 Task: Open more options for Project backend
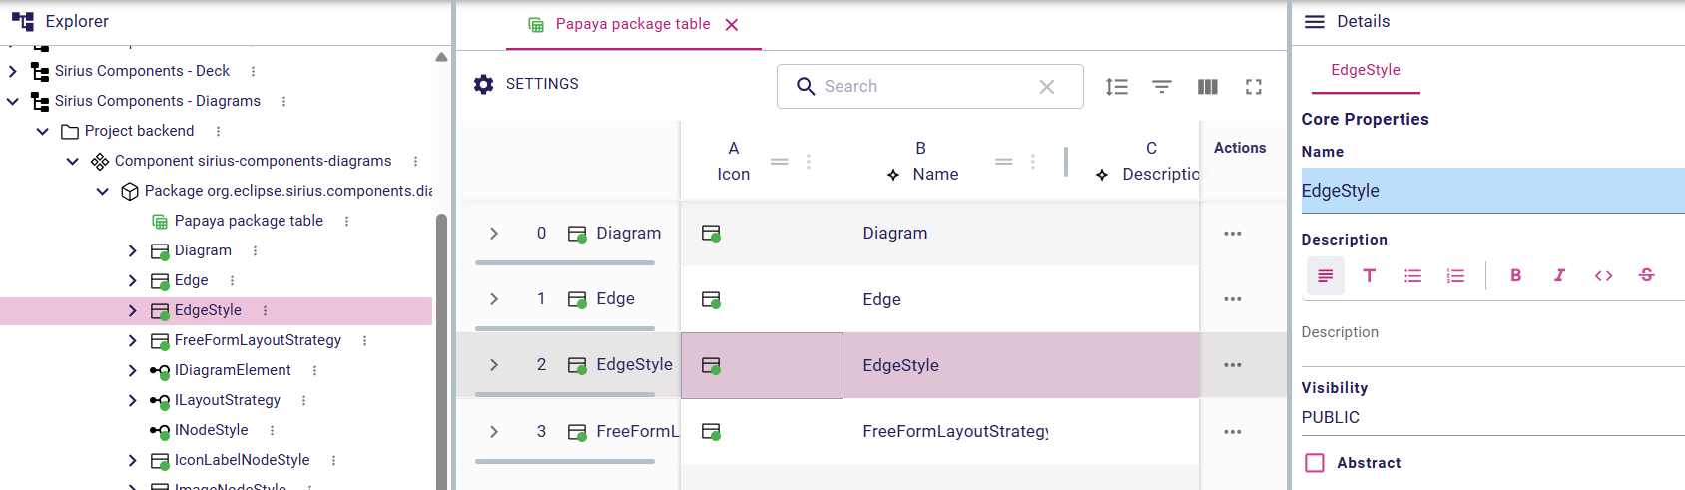click(218, 131)
